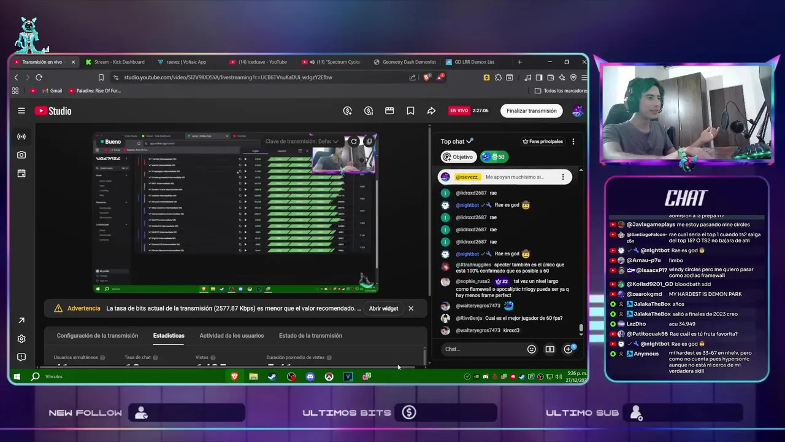Click the monetization dollar-plus icon

(348, 110)
